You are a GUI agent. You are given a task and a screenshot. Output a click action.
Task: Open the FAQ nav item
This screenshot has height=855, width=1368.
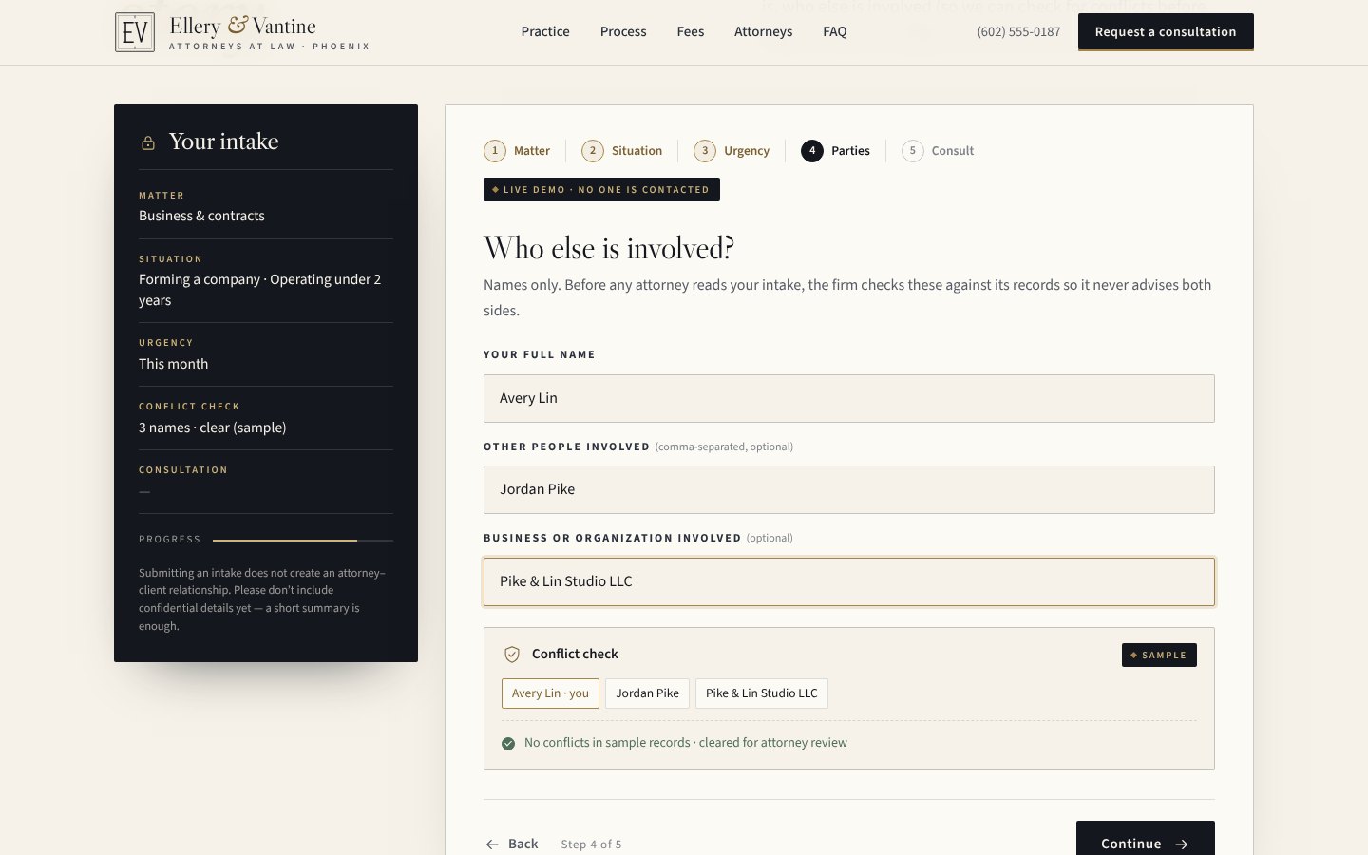click(x=835, y=31)
